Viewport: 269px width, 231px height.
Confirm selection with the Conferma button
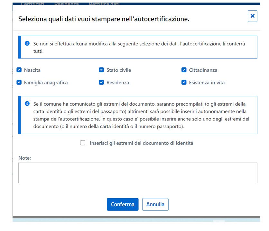(x=123, y=204)
